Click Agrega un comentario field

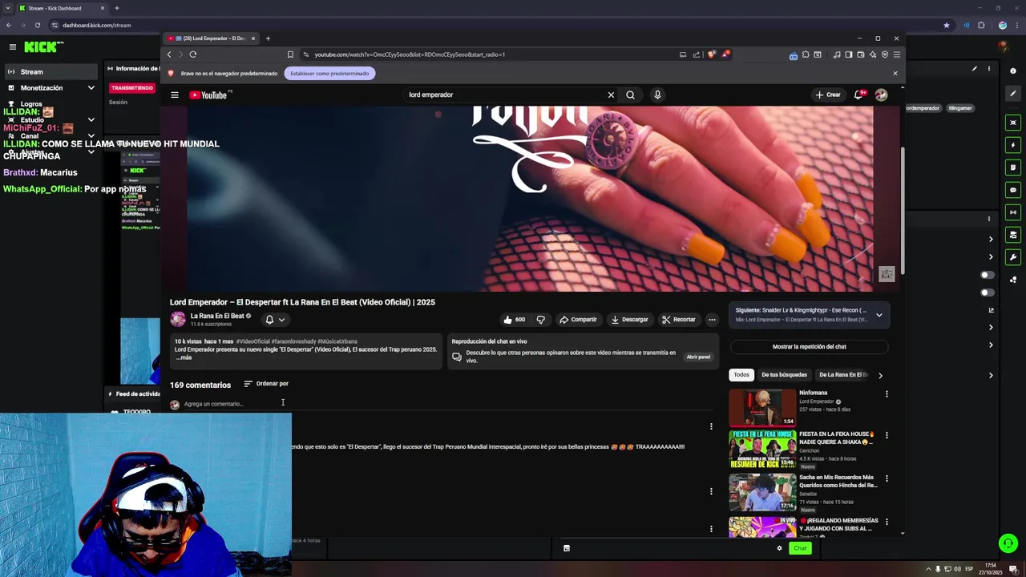click(449, 404)
